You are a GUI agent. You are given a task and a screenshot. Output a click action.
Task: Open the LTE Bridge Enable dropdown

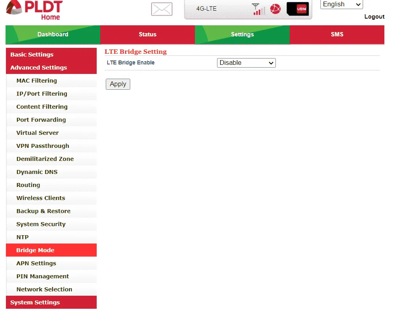246,63
